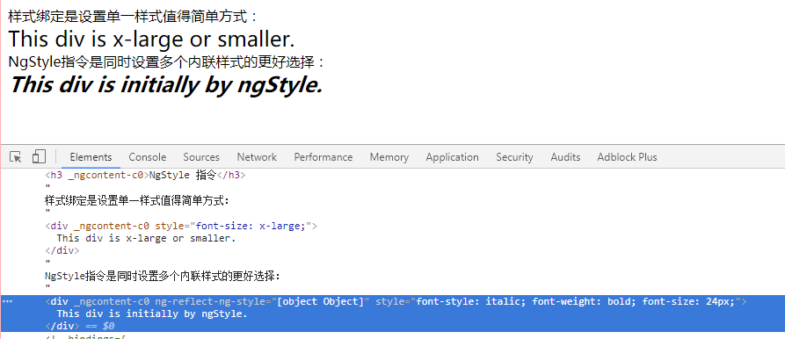Select the div with font-size x-large
785x339 pixels.
(x=181, y=226)
